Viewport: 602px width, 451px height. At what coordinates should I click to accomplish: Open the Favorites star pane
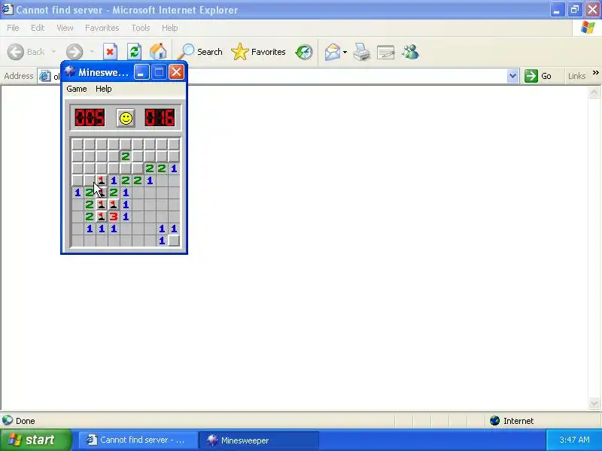[258, 52]
